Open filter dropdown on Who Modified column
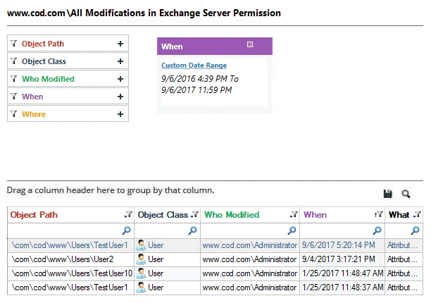 tap(294, 214)
